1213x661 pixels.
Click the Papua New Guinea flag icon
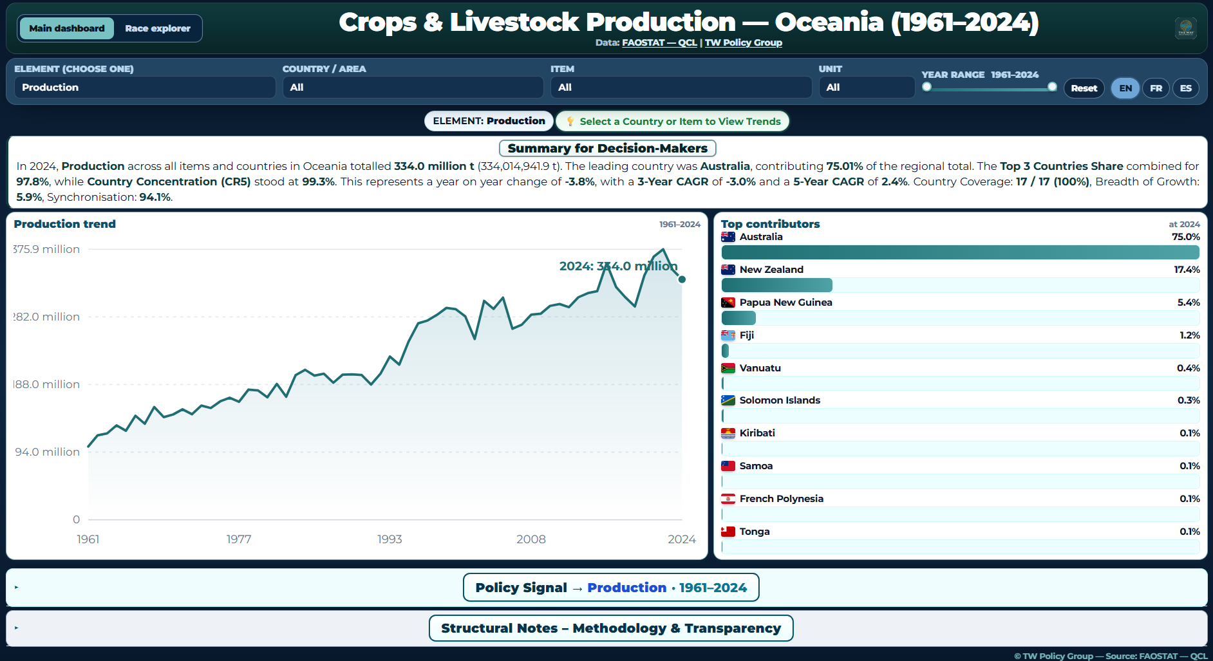coord(728,303)
